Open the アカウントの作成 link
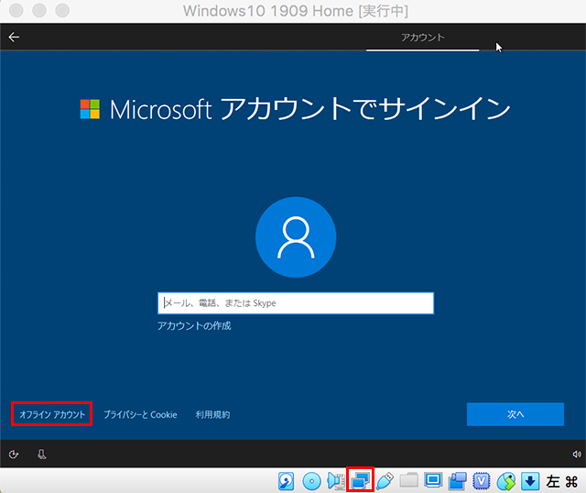Viewport: 586px width, 493px height. point(194,326)
